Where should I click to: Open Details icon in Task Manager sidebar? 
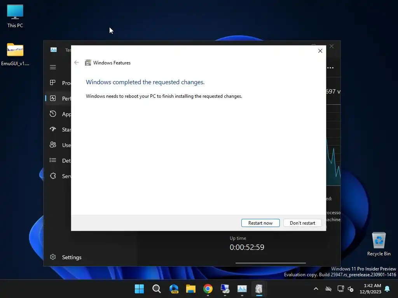(53, 160)
